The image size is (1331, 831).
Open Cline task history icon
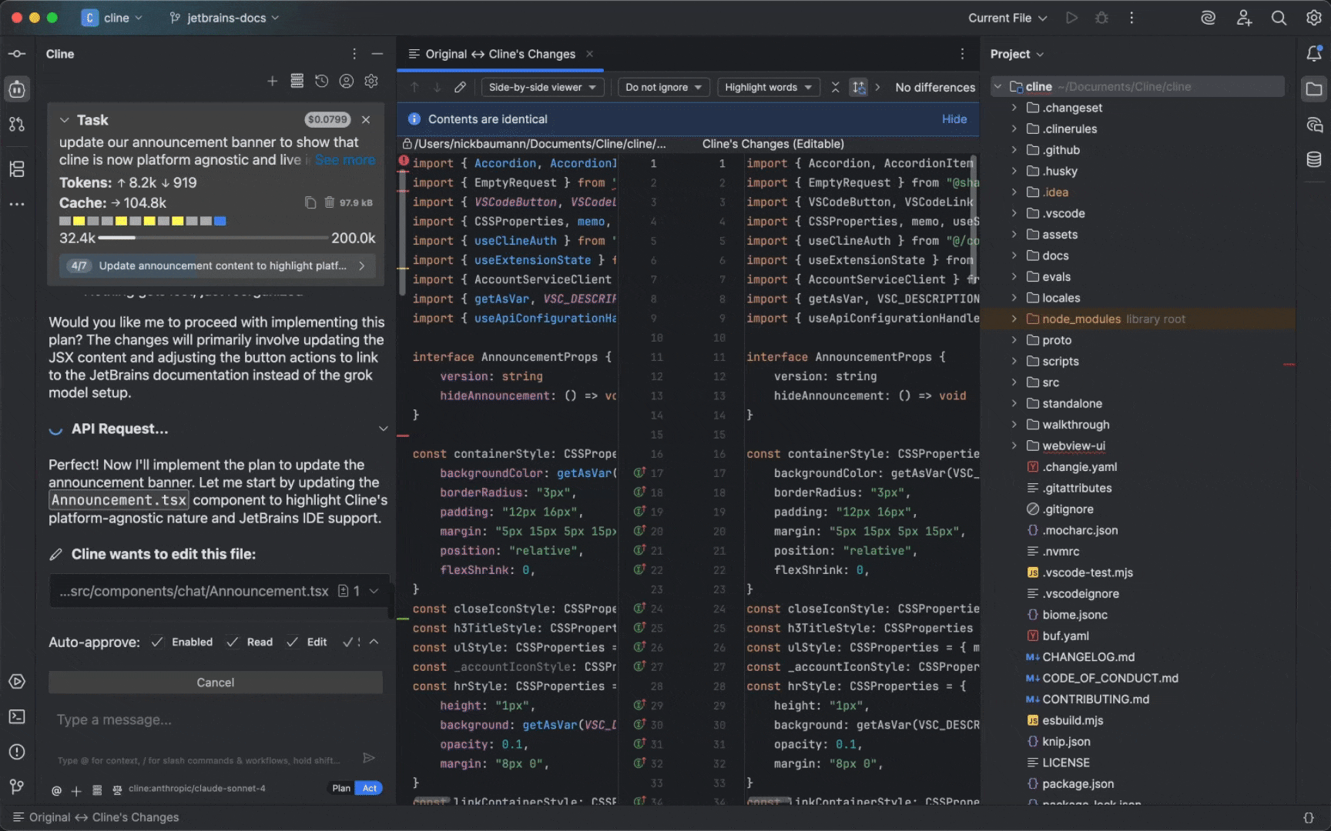[321, 81]
